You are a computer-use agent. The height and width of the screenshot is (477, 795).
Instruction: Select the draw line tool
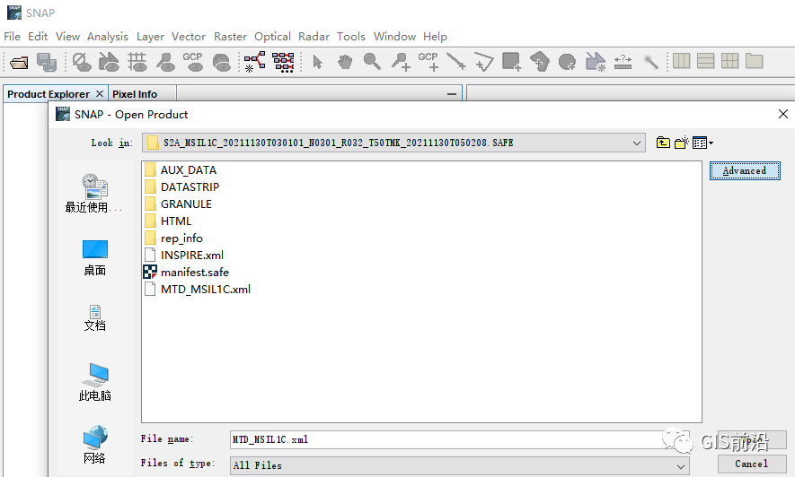pyautogui.click(x=455, y=62)
